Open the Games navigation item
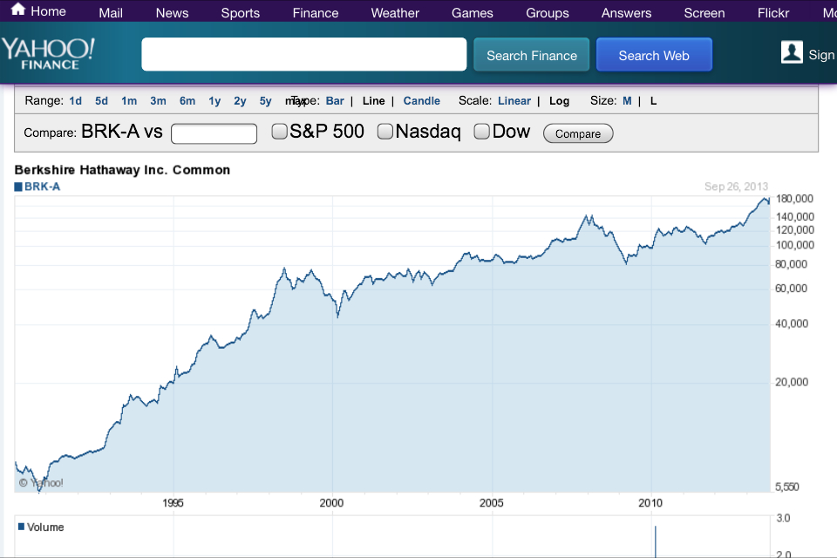 tap(473, 13)
